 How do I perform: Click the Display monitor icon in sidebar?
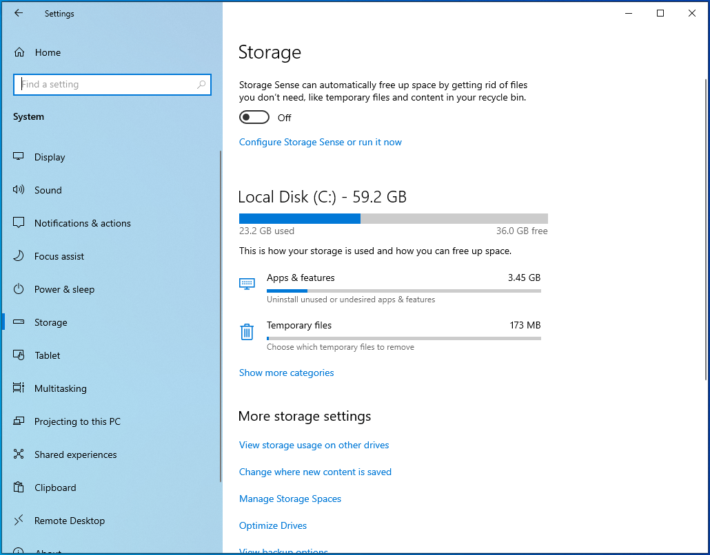coord(19,157)
